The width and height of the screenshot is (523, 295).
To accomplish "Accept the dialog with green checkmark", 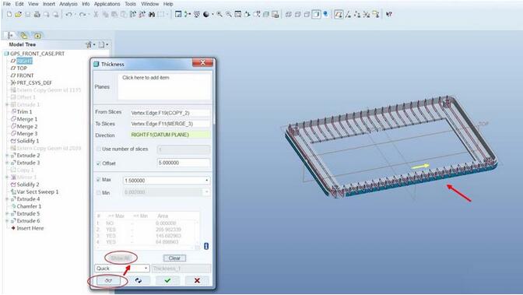I will click(167, 281).
